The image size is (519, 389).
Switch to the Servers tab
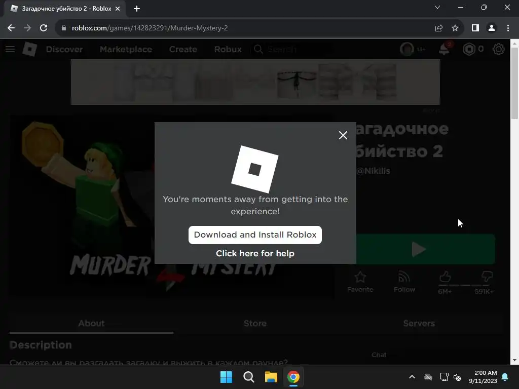(x=419, y=323)
